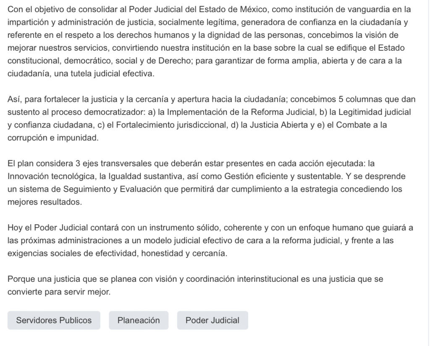Image resolution: width=430 pixels, height=346 pixels.
Task: Click the words "convierte para servir mejor"
Action: click(x=58, y=292)
